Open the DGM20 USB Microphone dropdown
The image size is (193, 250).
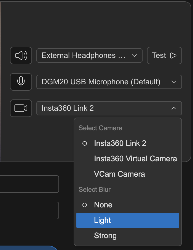[109, 82]
